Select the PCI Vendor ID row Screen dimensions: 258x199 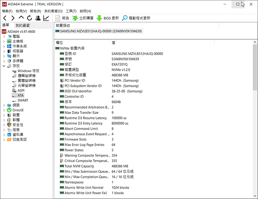(x=99, y=80)
